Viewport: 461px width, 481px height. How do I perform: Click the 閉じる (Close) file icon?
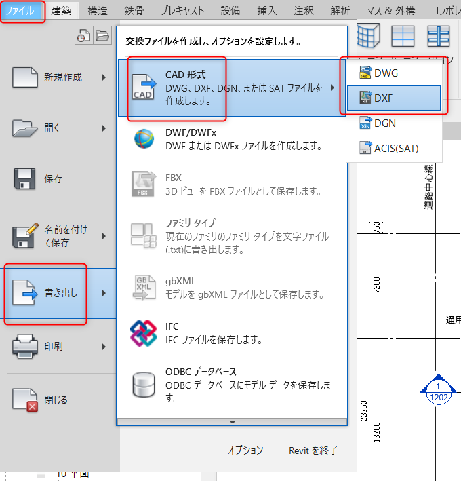pyautogui.click(x=26, y=400)
